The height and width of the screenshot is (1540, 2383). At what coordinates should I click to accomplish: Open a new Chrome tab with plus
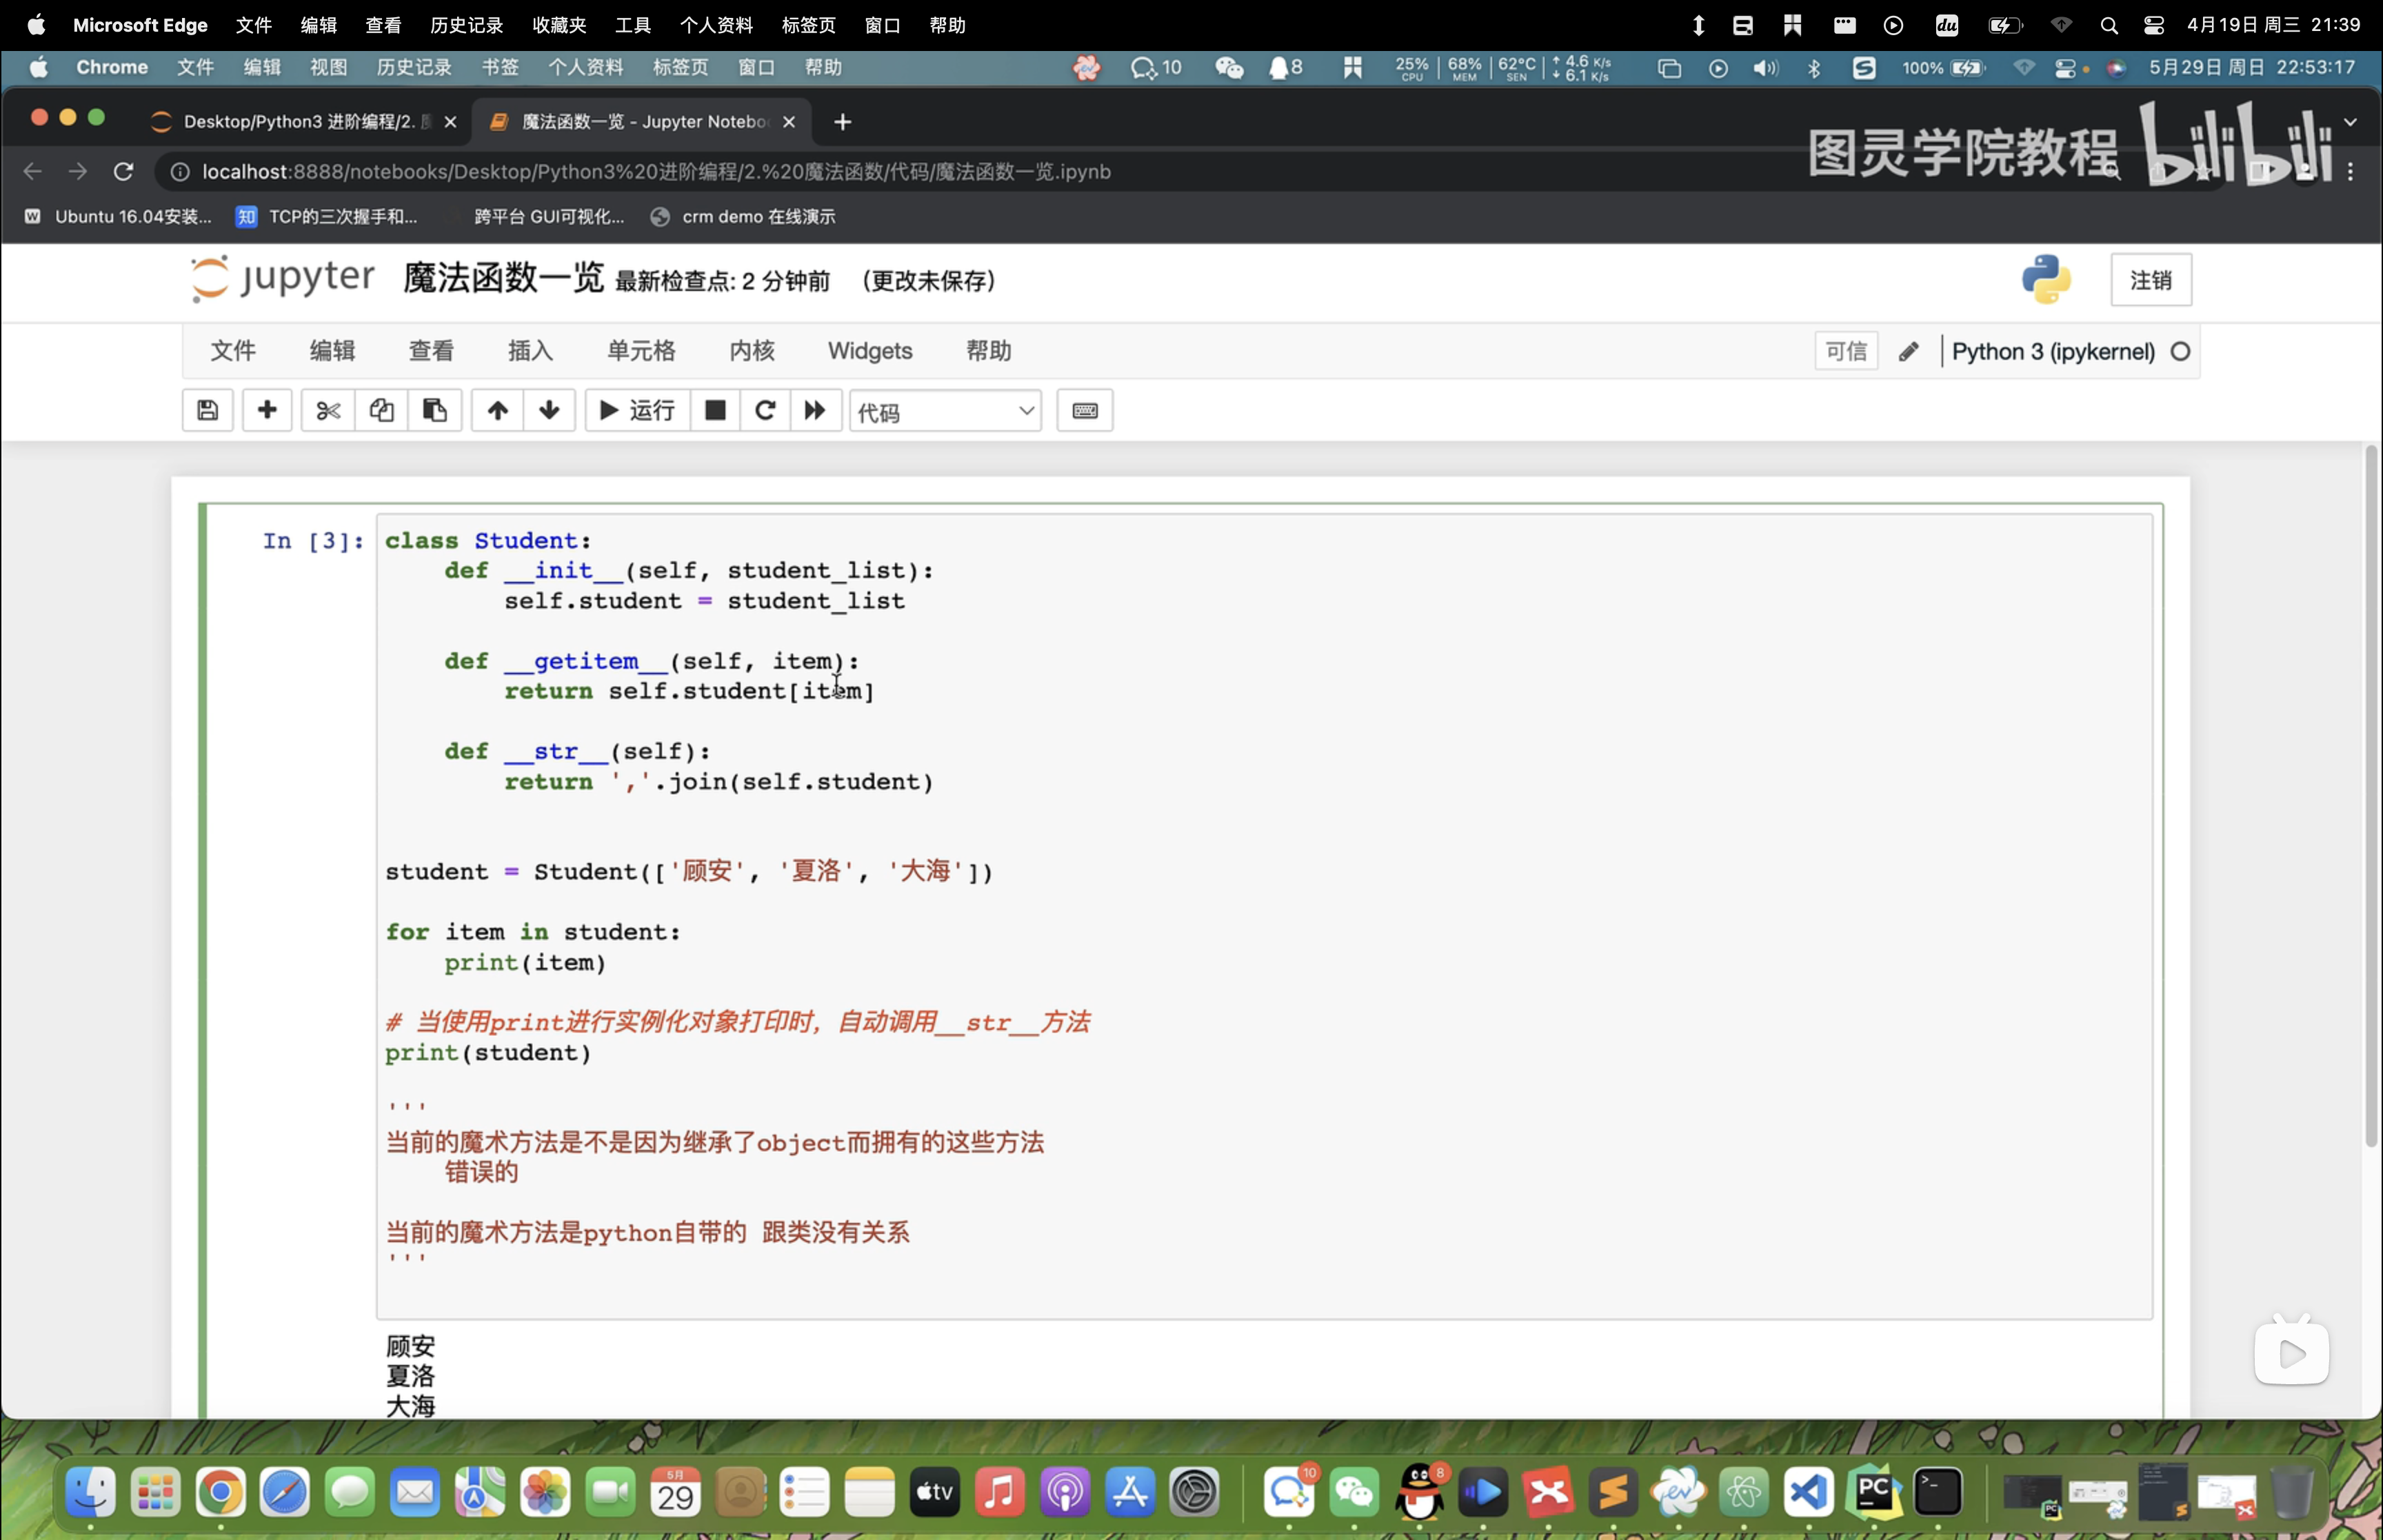pyautogui.click(x=843, y=121)
